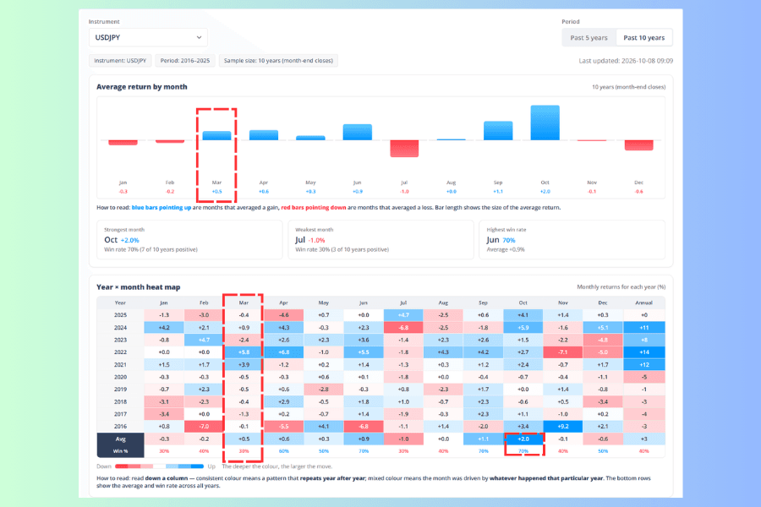The height and width of the screenshot is (507, 761).
Task: Select the 2025 row label in heat map
Action: (x=120, y=315)
